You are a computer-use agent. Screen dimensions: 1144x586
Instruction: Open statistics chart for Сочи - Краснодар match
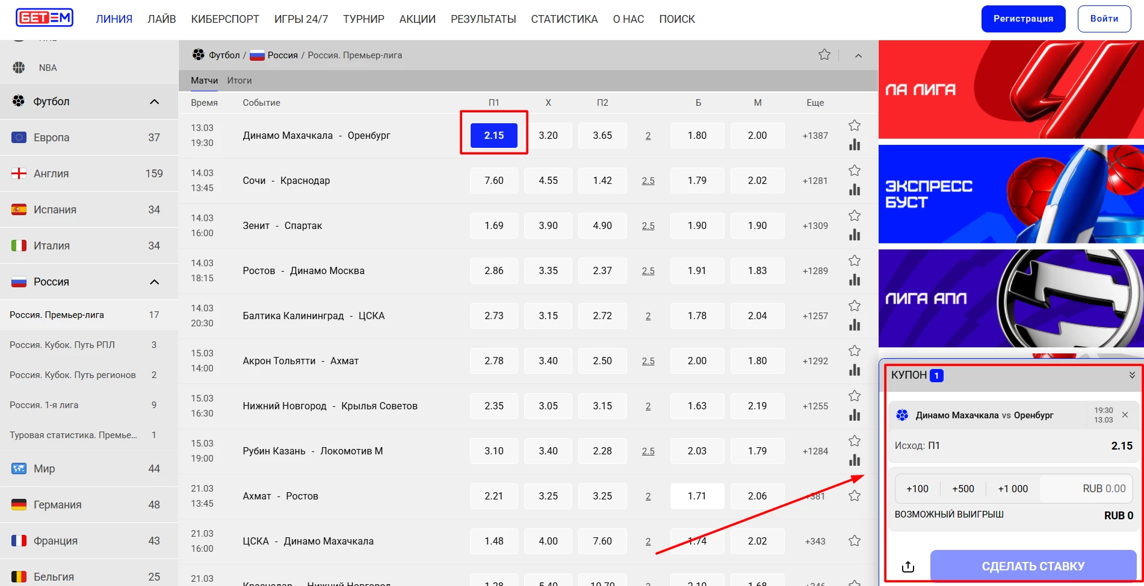click(x=855, y=190)
